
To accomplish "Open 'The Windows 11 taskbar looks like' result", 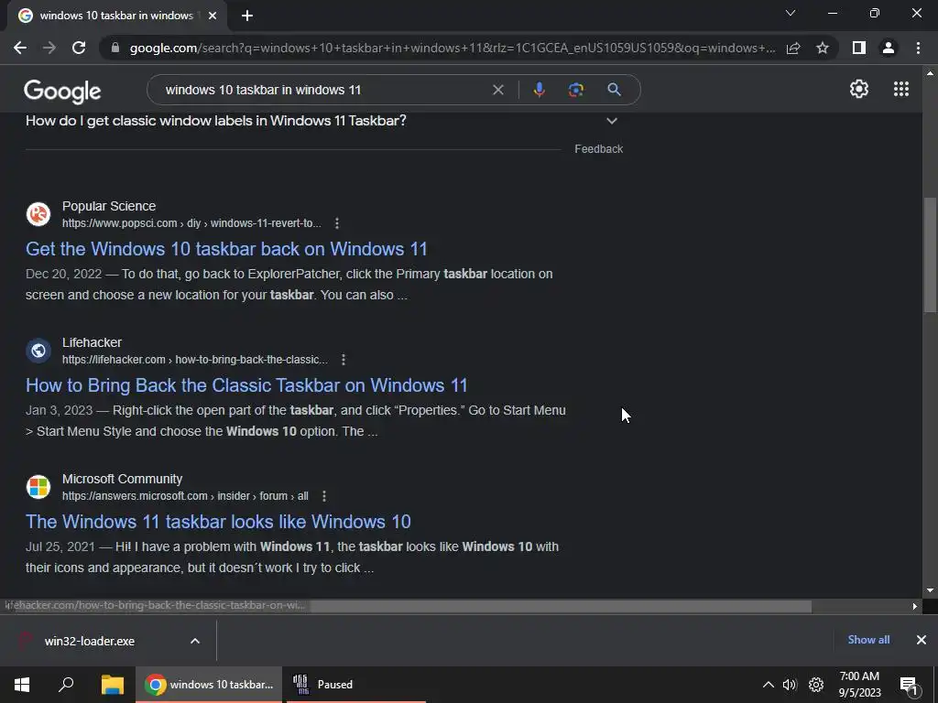I will (x=218, y=521).
